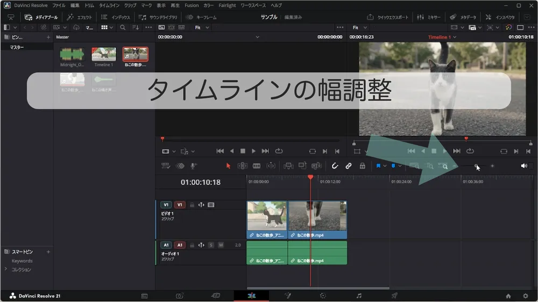The height and width of the screenshot is (302, 538).
Task: Open the インスペクタ panel
Action: point(500,17)
